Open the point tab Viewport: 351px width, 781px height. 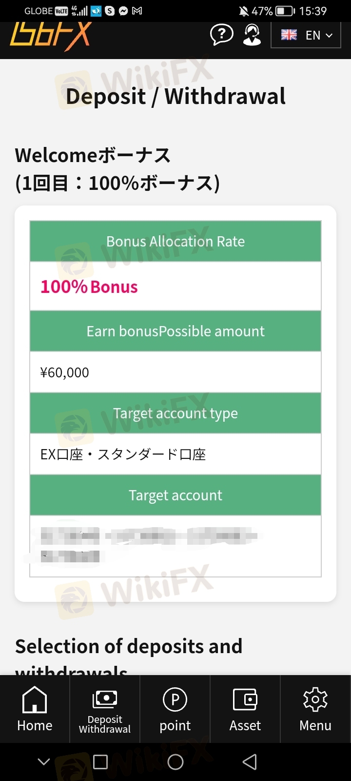[x=175, y=709]
